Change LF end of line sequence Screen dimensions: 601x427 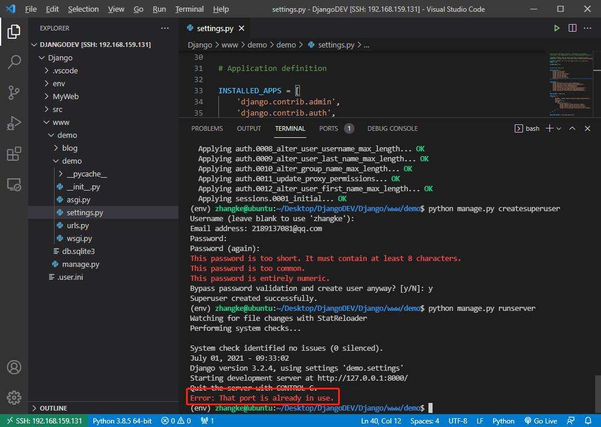(480, 421)
